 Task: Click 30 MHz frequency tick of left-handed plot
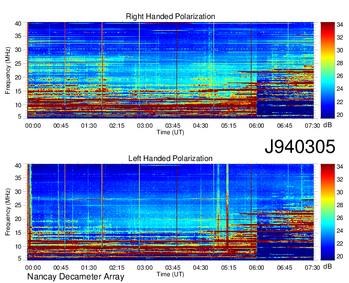[18, 192]
